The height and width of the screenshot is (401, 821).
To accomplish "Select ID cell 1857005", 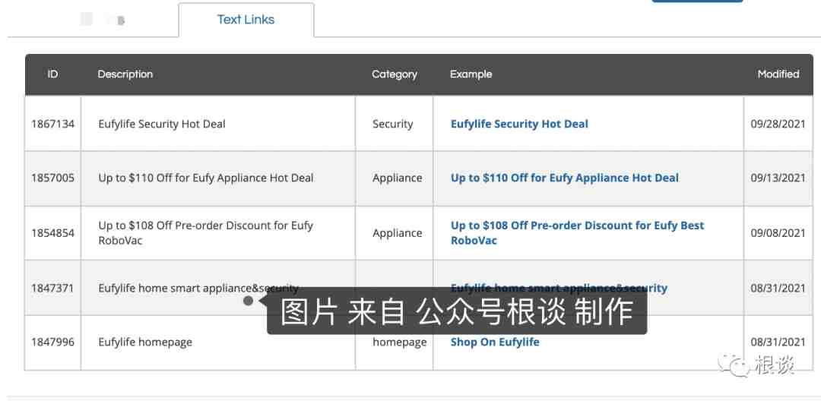I will click(x=53, y=178).
